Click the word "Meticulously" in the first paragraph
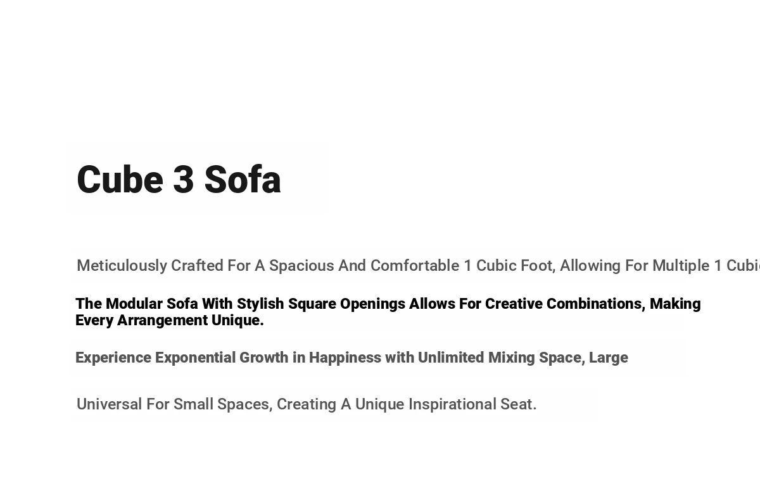The image size is (760, 498). pyautogui.click(x=122, y=266)
